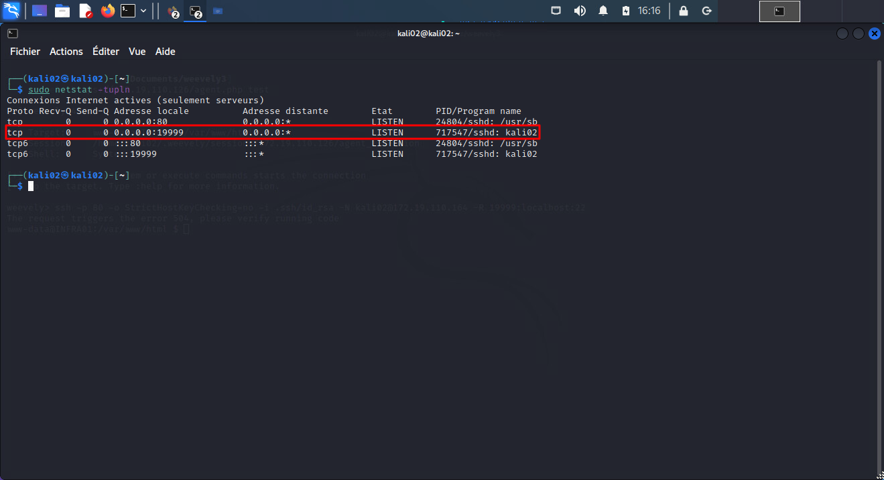Launch Firefox from the top panel
The image size is (884, 480).
(x=107, y=11)
